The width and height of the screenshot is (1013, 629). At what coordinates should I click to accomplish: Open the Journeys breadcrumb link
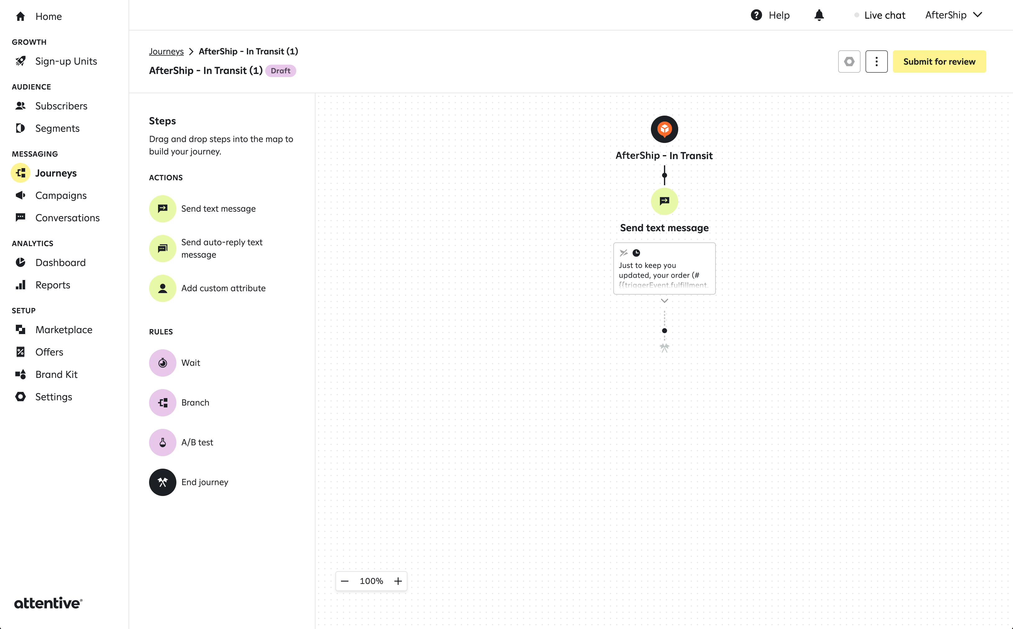(x=166, y=51)
